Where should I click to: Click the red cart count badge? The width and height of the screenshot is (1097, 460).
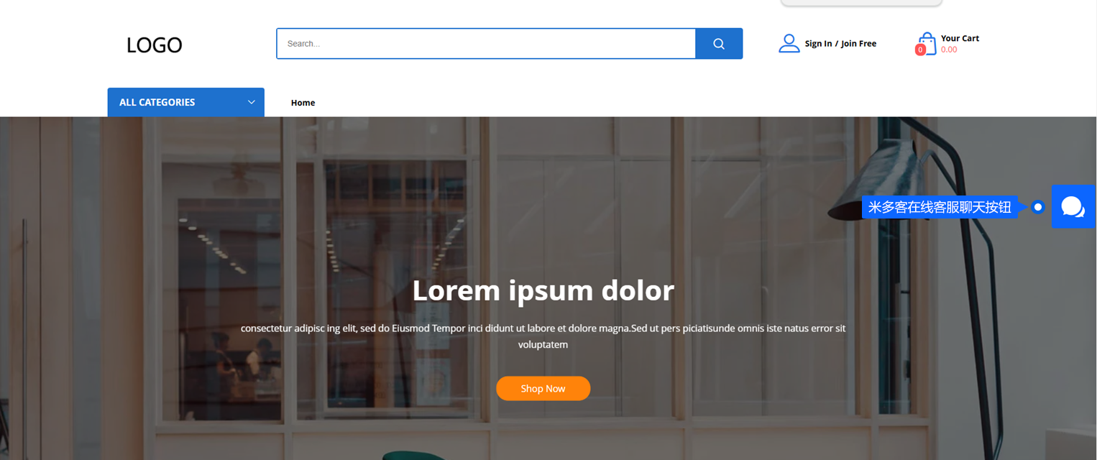coord(920,50)
